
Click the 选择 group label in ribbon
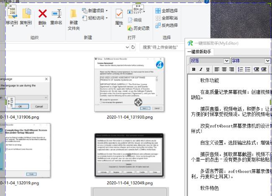pyautogui.click(x=167, y=38)
